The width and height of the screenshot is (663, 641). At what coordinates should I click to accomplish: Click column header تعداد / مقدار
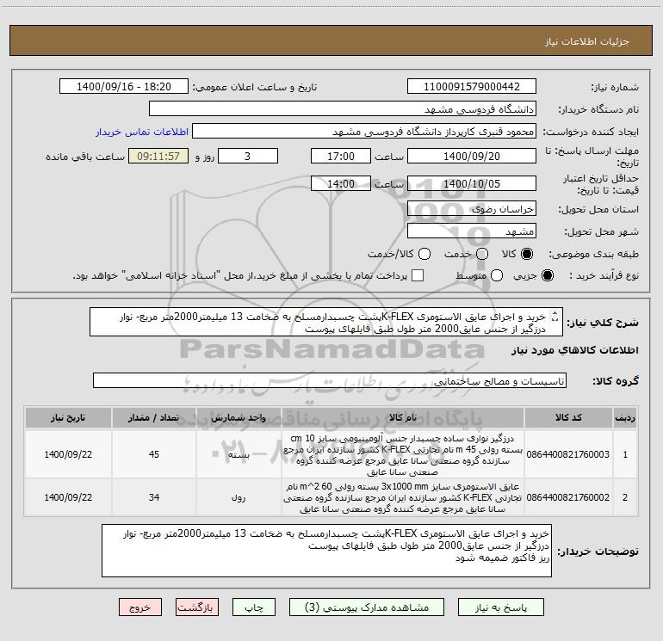point(153,417)
